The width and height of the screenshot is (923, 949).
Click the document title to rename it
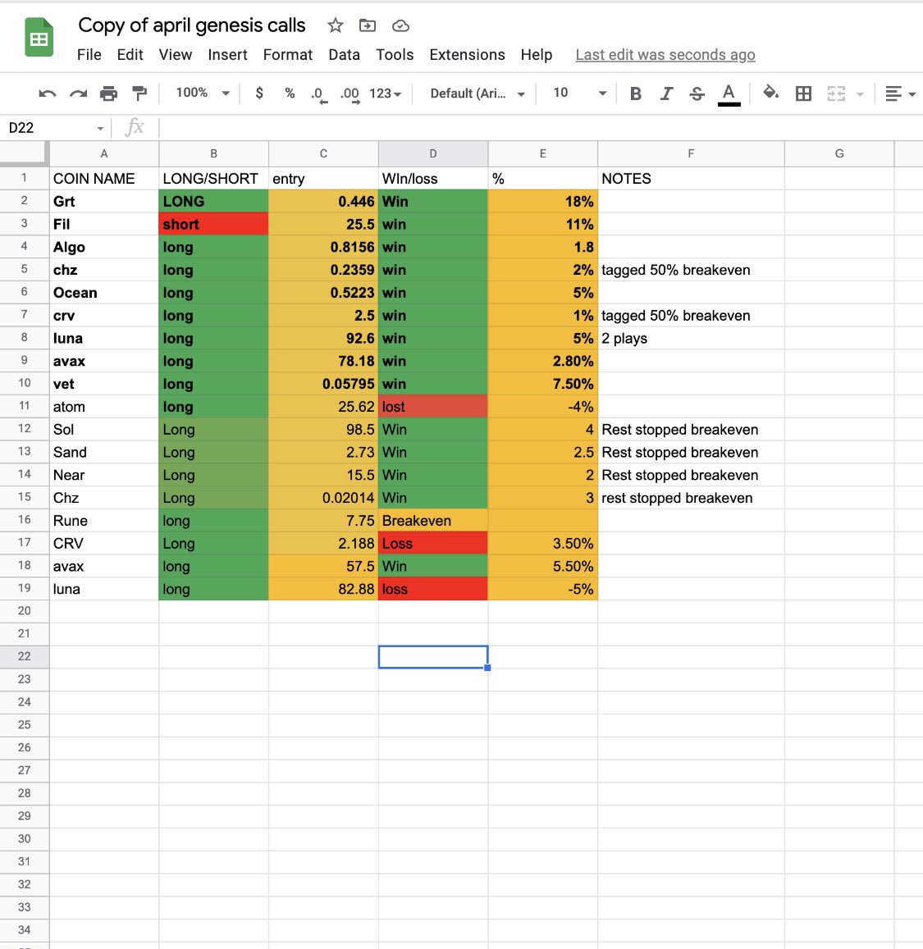pyautogui.click(x=192, y=25)
